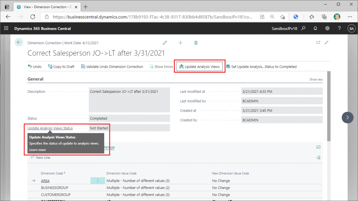Click the apps grid icon in address bar
The width and height of the screenshot is (358, 201).
pos(262,17)
